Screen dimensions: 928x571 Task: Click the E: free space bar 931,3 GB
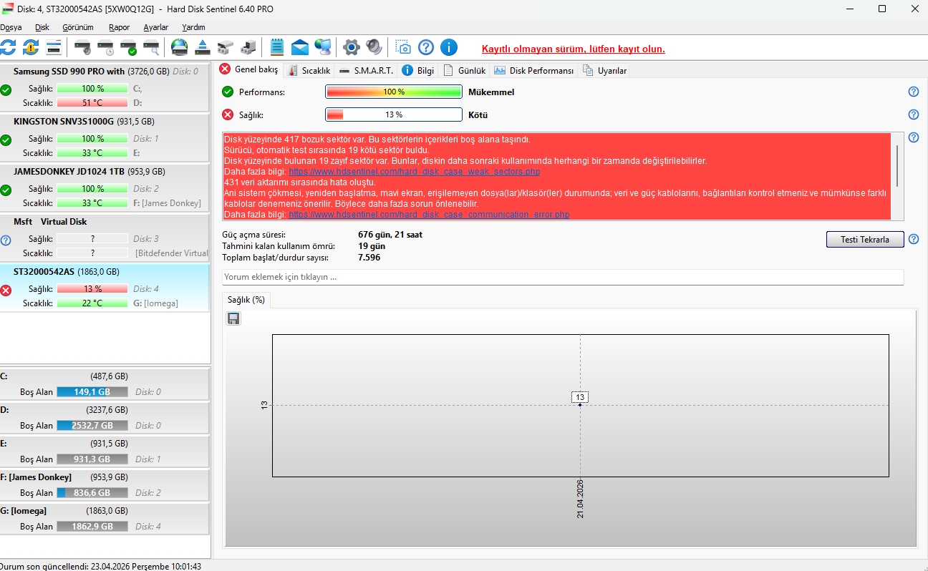pyautogui.click(x=92, y=459)
